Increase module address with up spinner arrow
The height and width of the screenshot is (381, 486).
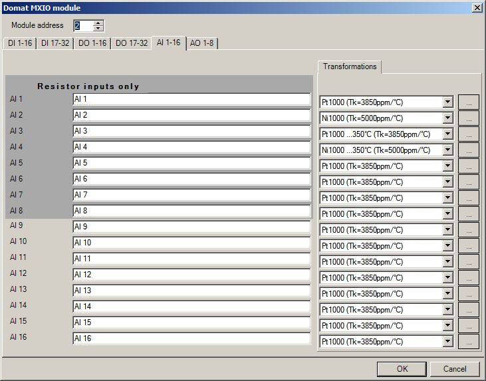click(x=98, y=23)
